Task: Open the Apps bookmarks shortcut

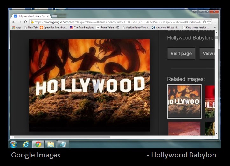Action: pyautogui.click(x=17, y=27)
